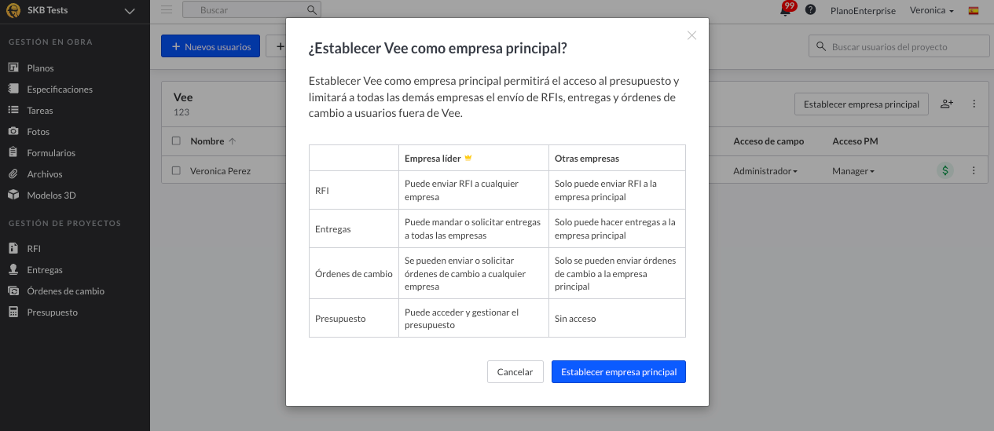Click the Spanish flag language icon
This screenshot has height=431, width=994.
click(974, 10)
